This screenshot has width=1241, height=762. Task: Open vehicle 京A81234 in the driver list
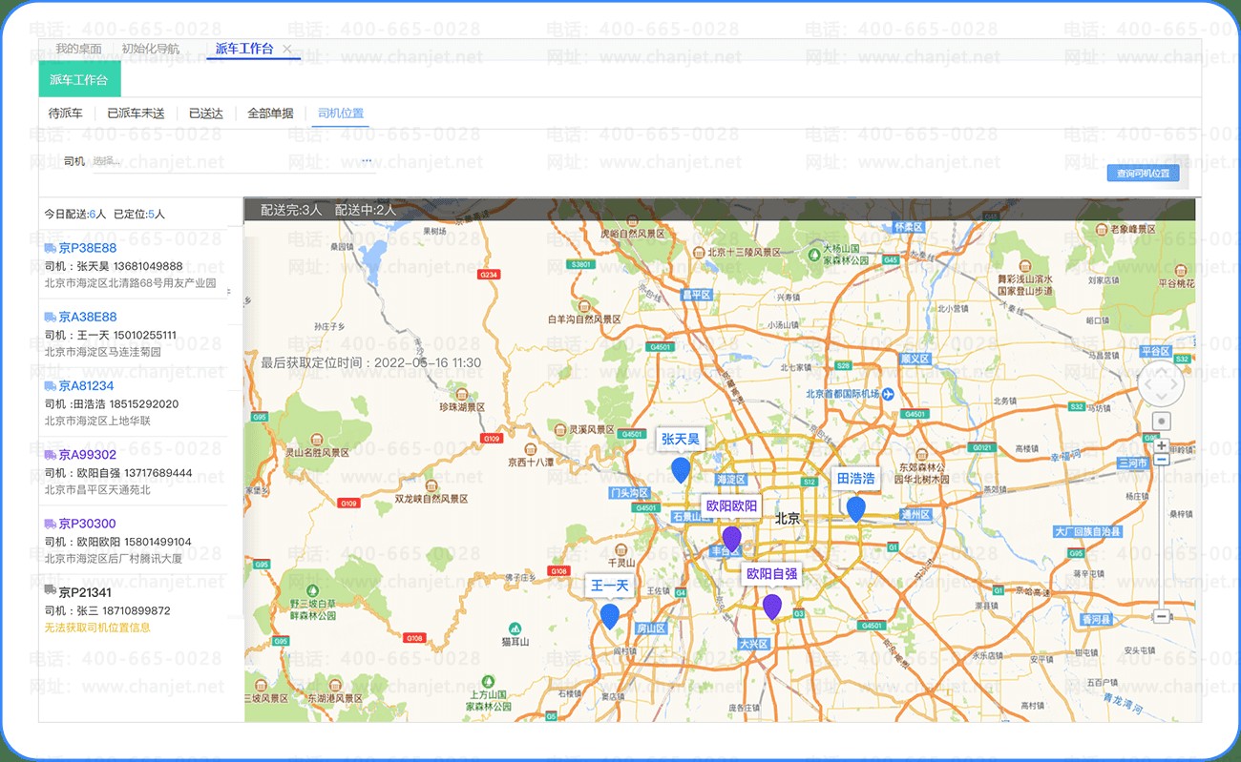[86, 386]
